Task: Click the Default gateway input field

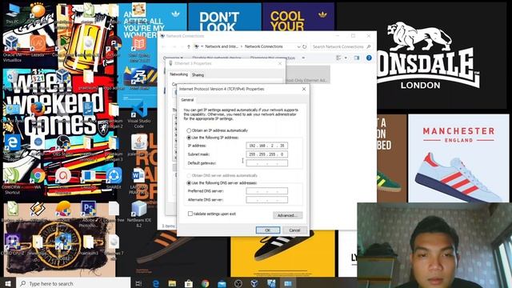Action: point(266,162)
